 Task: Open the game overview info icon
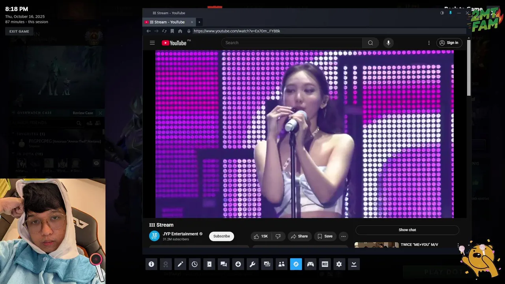(151, 264)
